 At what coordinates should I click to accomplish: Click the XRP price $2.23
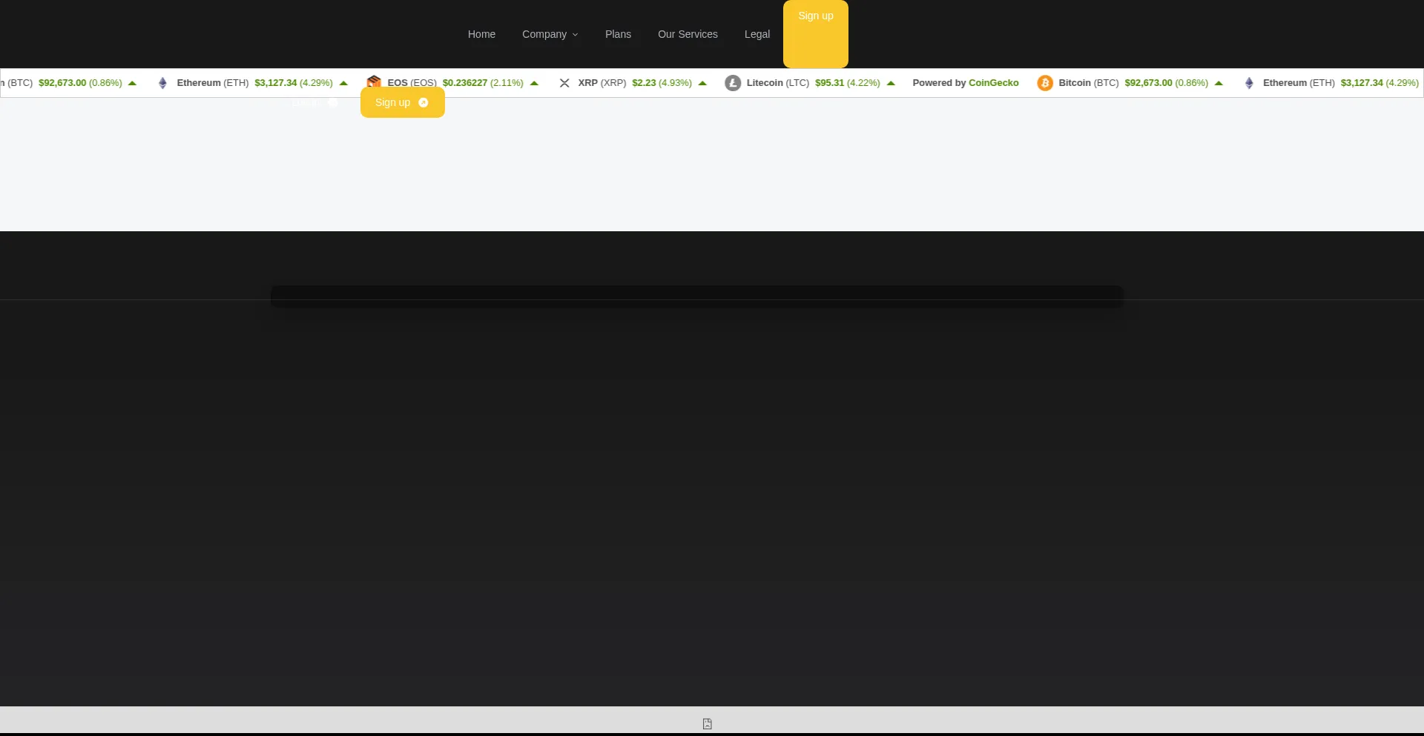pos(644,83)
